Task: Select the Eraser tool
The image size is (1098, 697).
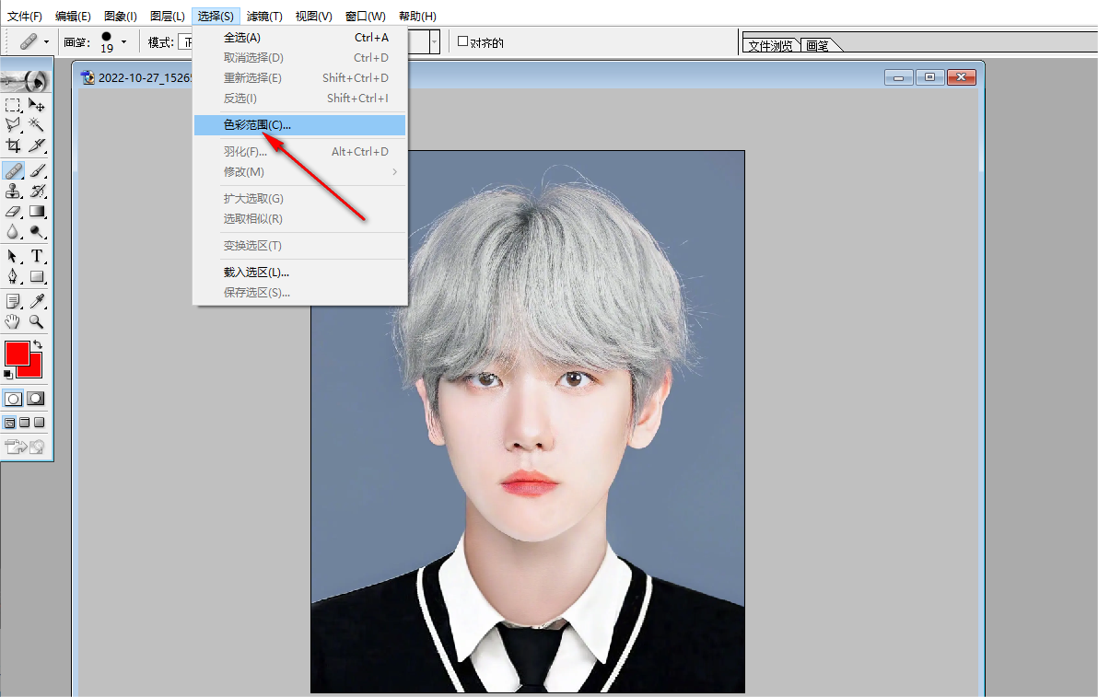Action: (x=13, y=212)
